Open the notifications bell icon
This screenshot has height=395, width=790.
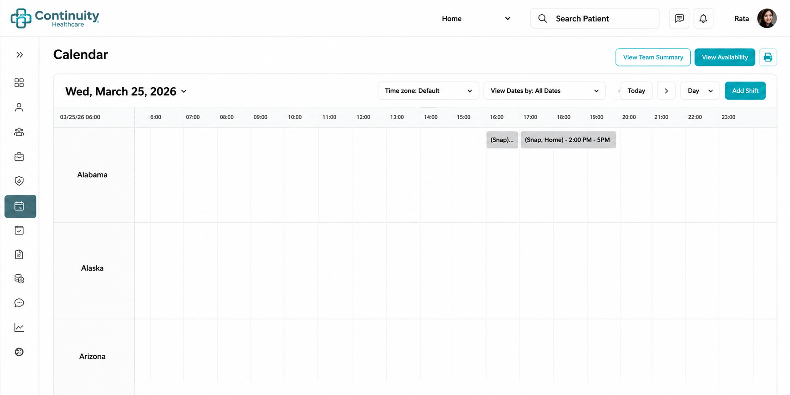[703, 18]
